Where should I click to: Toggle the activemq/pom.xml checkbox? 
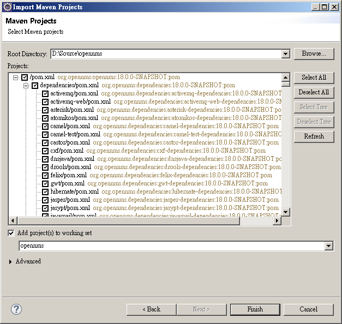pos(45,94)
